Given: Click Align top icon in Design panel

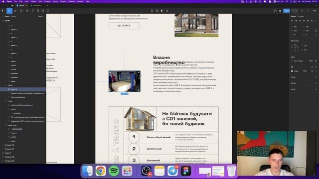Looking at the screenshot, I should point(304,21).
